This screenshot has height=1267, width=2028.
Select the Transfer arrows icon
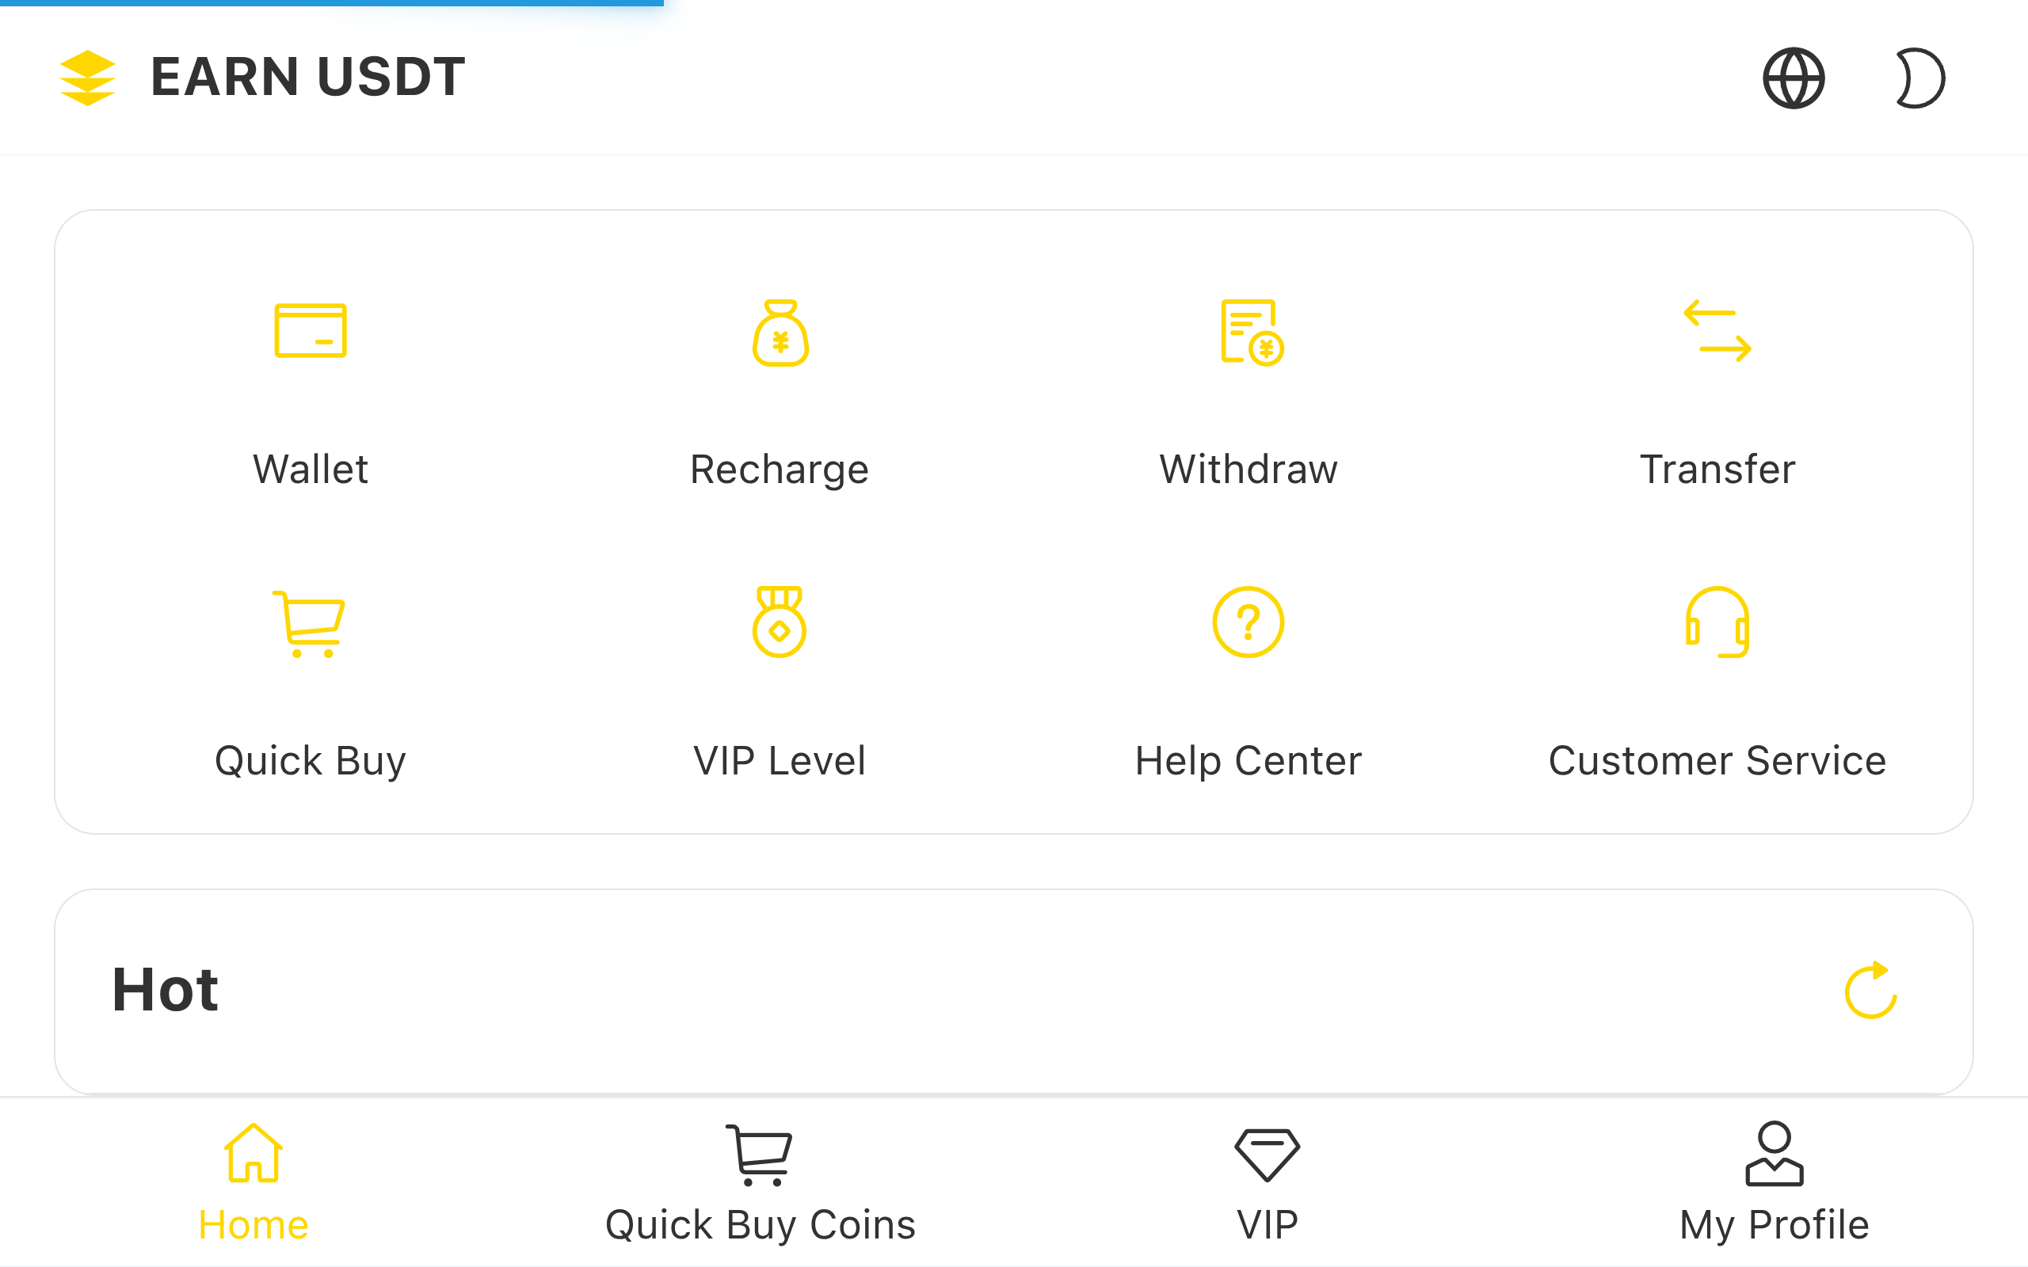1717,331
